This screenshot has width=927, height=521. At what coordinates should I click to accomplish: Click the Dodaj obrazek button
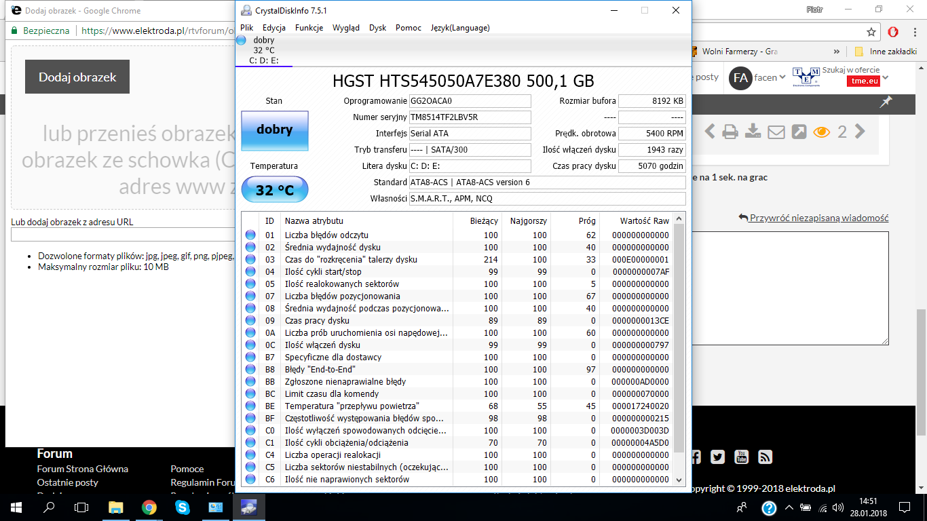[x=77, y=77]
